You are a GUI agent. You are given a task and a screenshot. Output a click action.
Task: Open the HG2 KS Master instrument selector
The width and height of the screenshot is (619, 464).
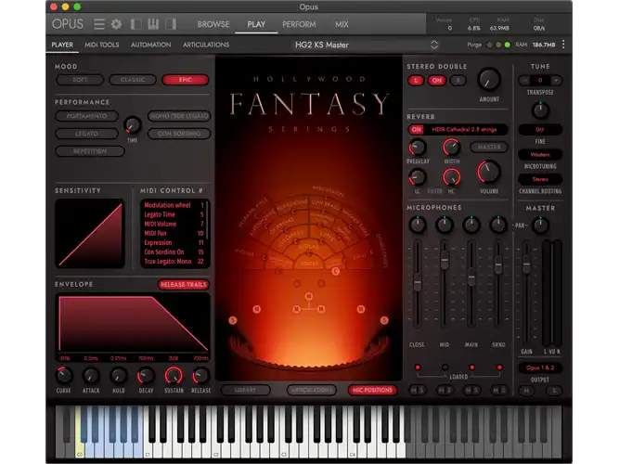point(367,45)
